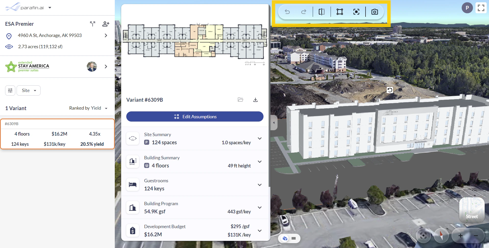Open the Ranked by Yield dropdown

tap(88, 108)
